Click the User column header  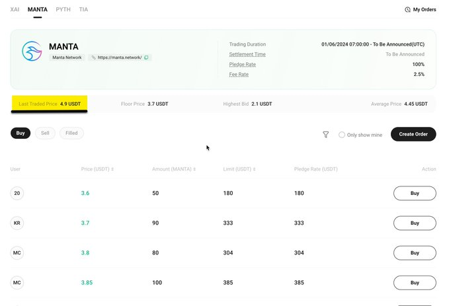pos(15,169)
